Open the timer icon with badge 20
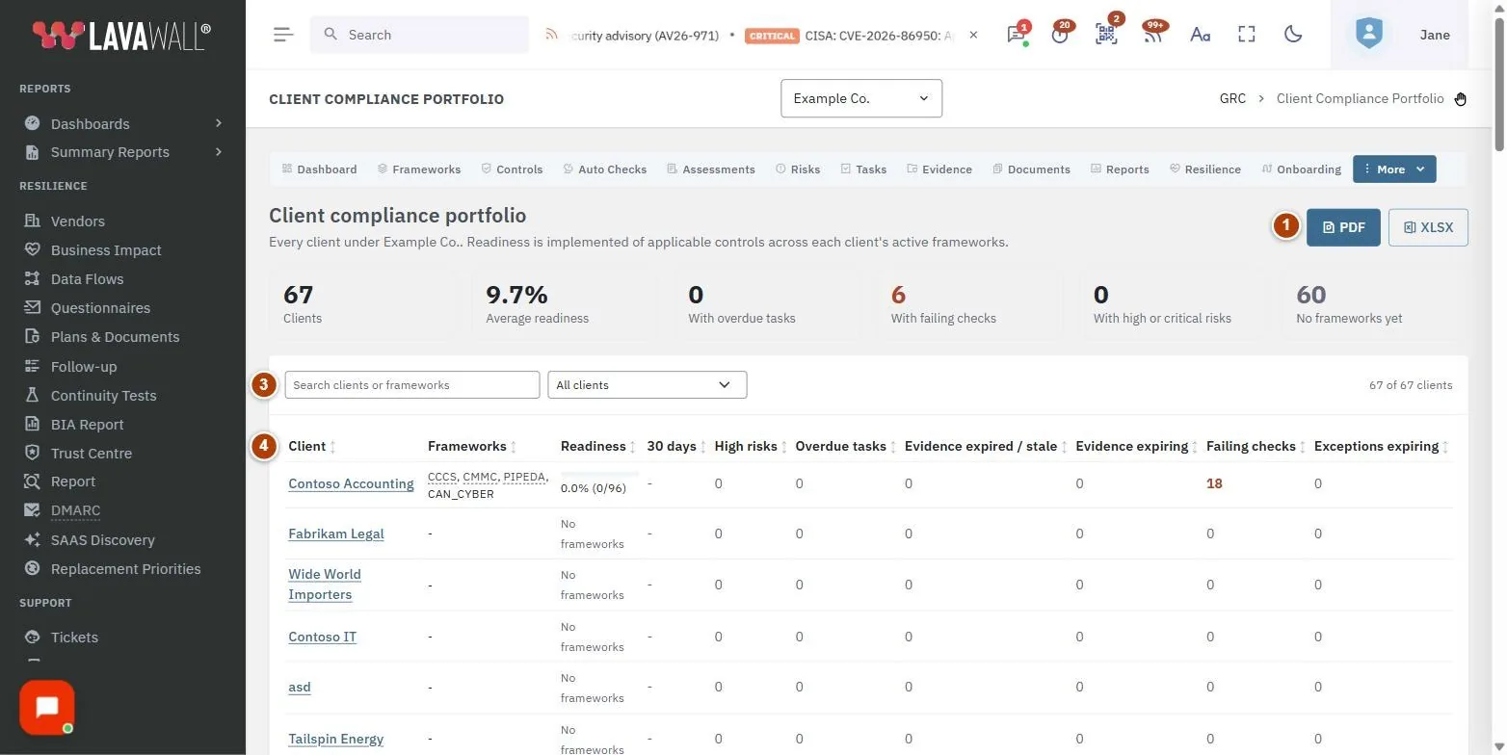The image size is (1507, 755). 1060,35
